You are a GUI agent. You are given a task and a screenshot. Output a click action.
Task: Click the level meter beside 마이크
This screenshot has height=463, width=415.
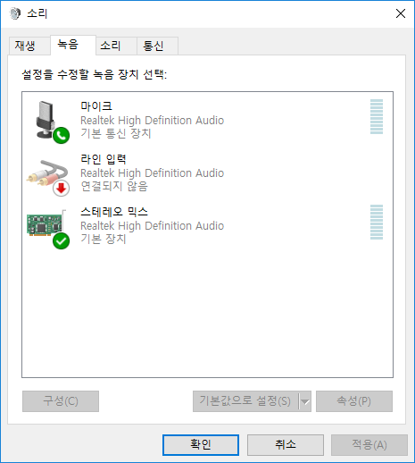point(377,117)
